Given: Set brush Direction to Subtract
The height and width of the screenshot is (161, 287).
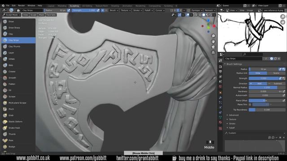Looking at the screenshot, I should (x=276, y=84).
